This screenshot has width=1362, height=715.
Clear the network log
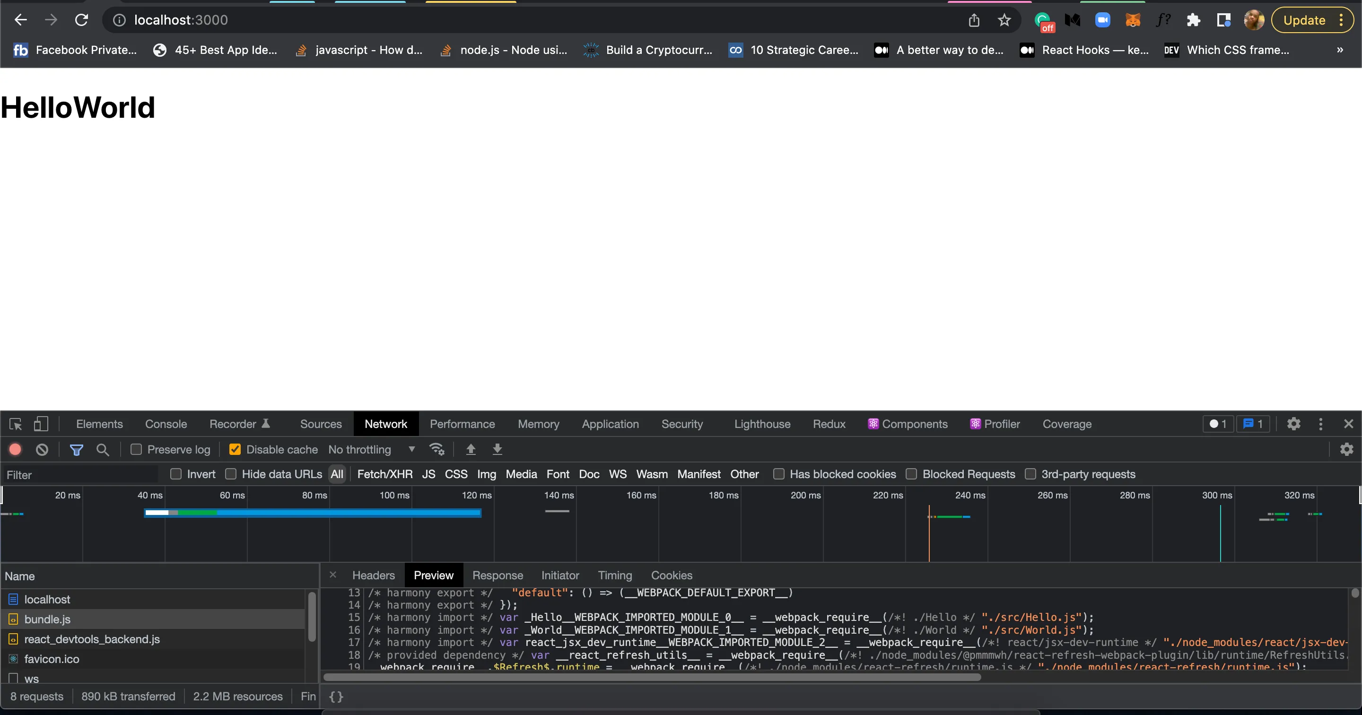[42, 450]
